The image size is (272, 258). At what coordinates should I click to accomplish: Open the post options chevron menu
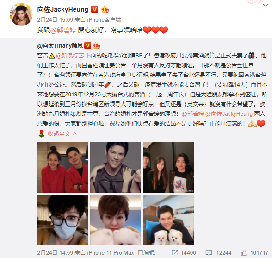click(x=266, y=6)
